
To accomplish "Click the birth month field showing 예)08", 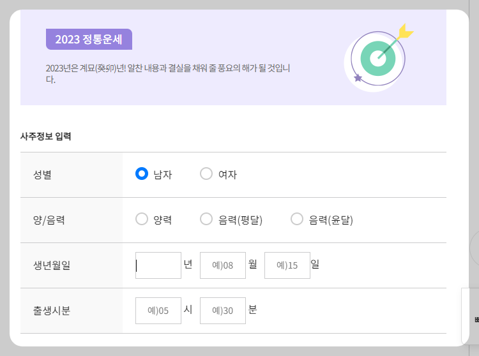I will pos(223,265).
